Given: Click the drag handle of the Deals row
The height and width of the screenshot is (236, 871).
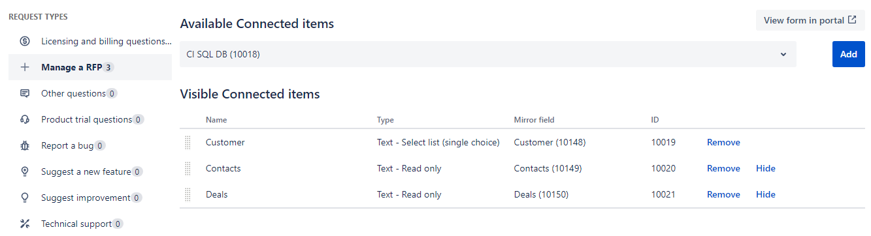Looking at the screenshot, I should coord(188,194).
